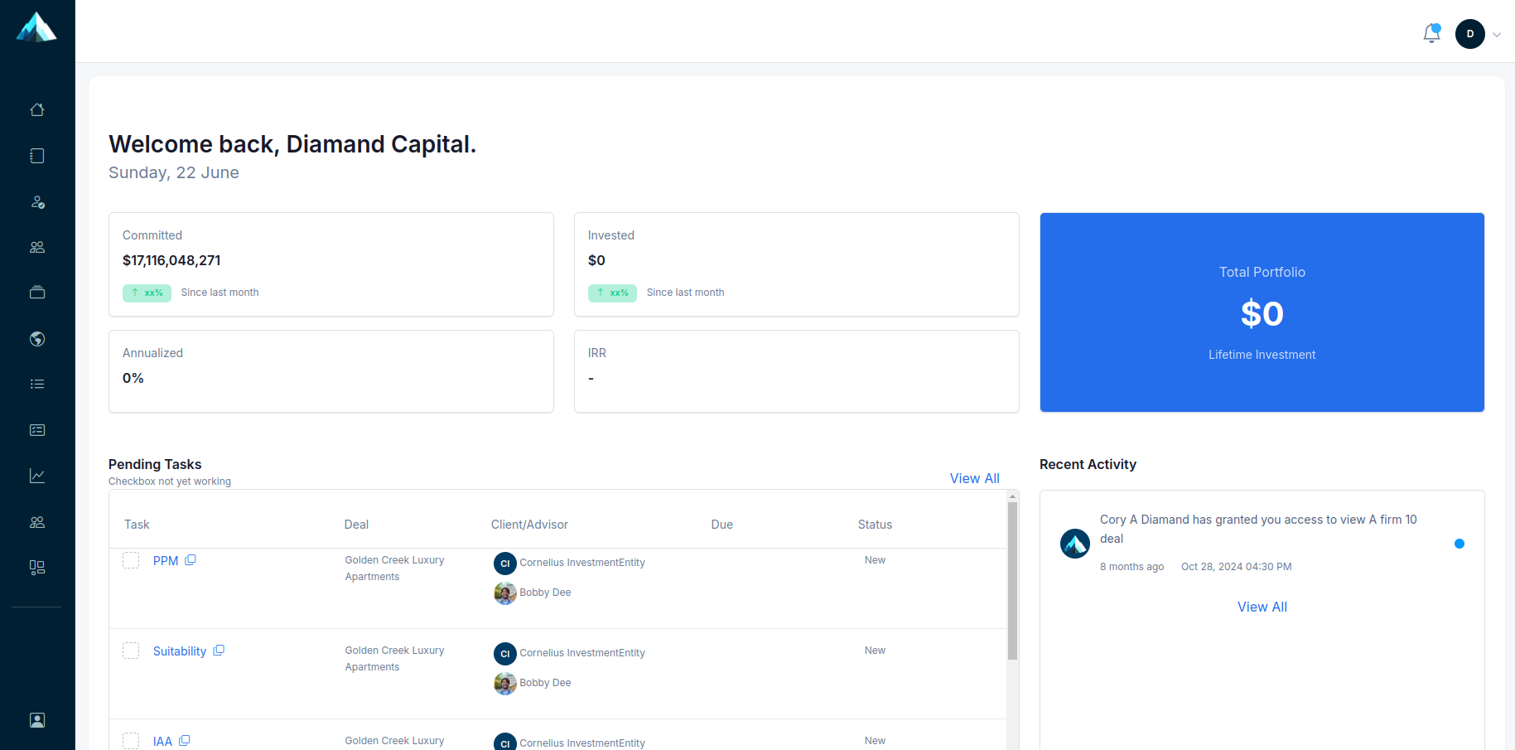Open the lower group-of-people sidebar icon
This screenshot has height=750, width=1515.
click(37, 522)
